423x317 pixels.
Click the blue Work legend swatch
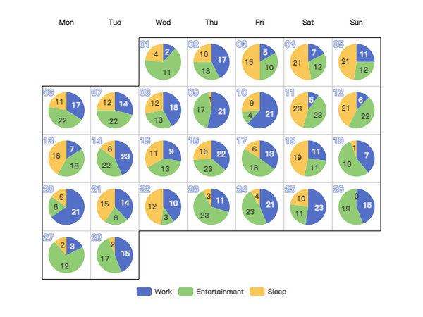(x=144, y=292)
